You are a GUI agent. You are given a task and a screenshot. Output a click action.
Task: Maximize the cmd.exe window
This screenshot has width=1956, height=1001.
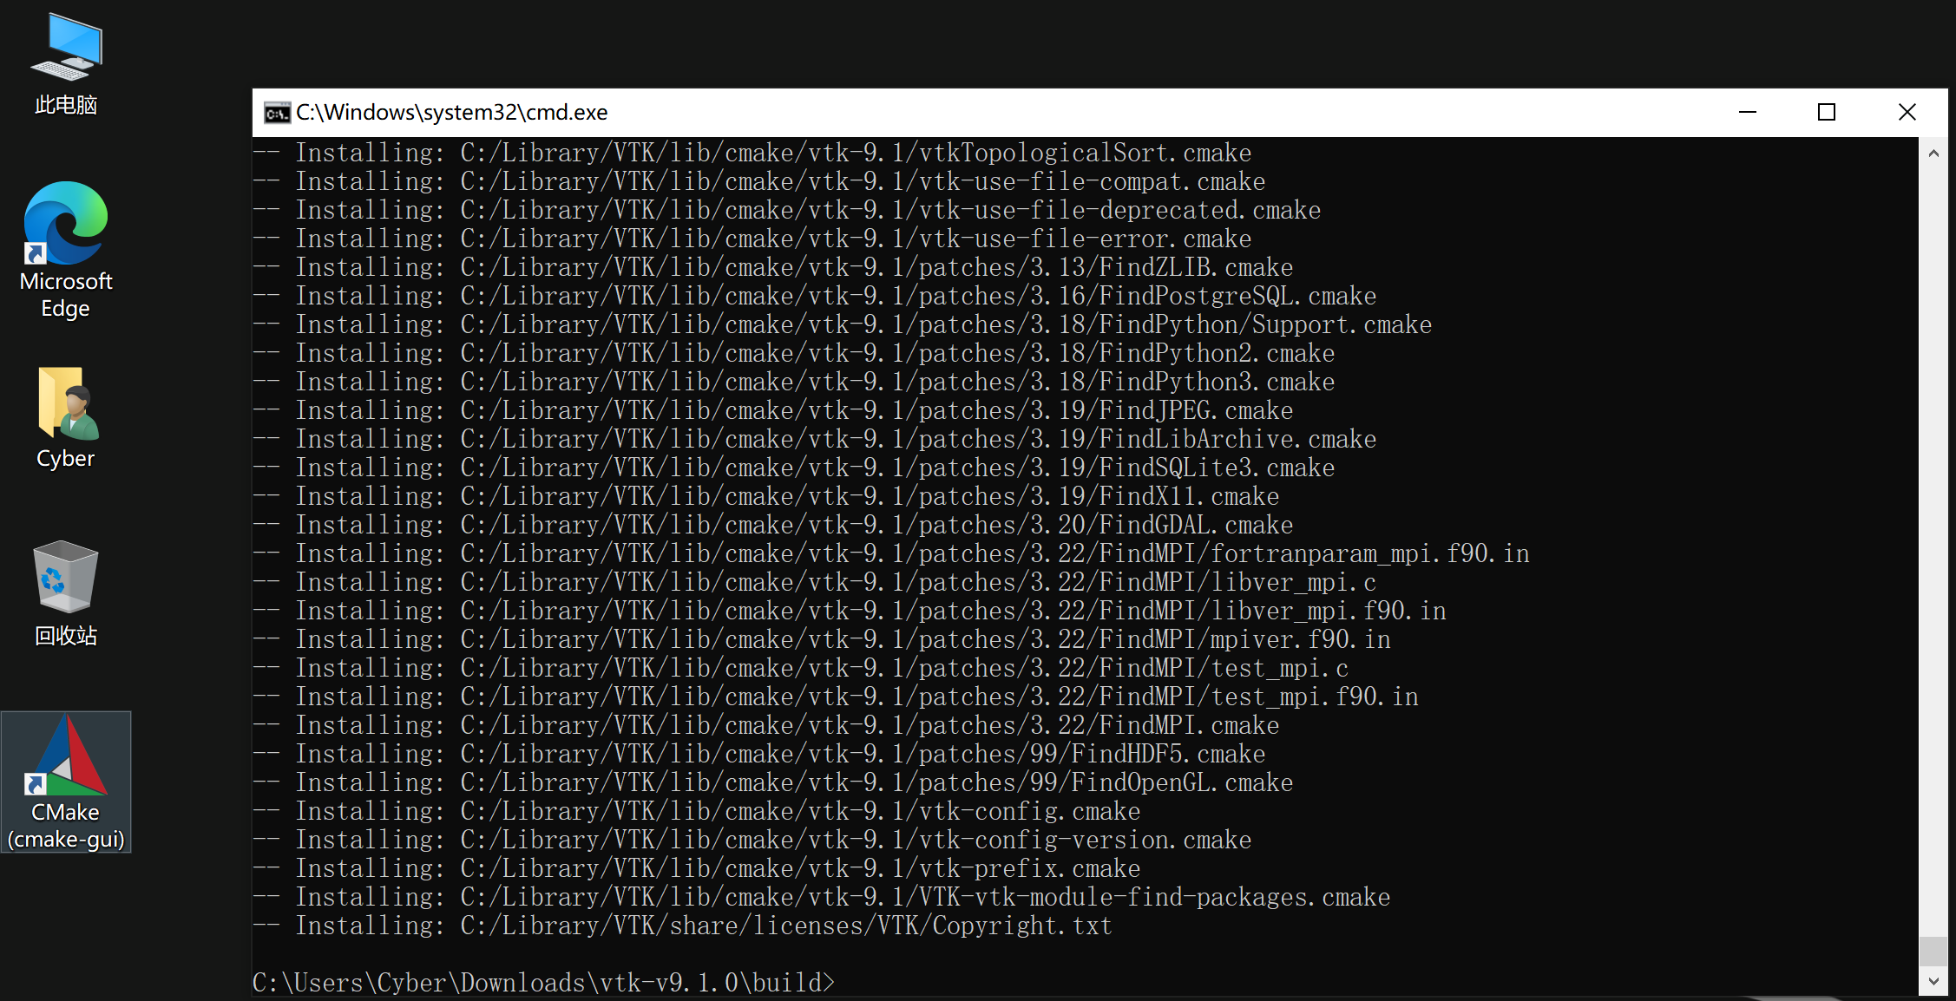click(1827, 113)
